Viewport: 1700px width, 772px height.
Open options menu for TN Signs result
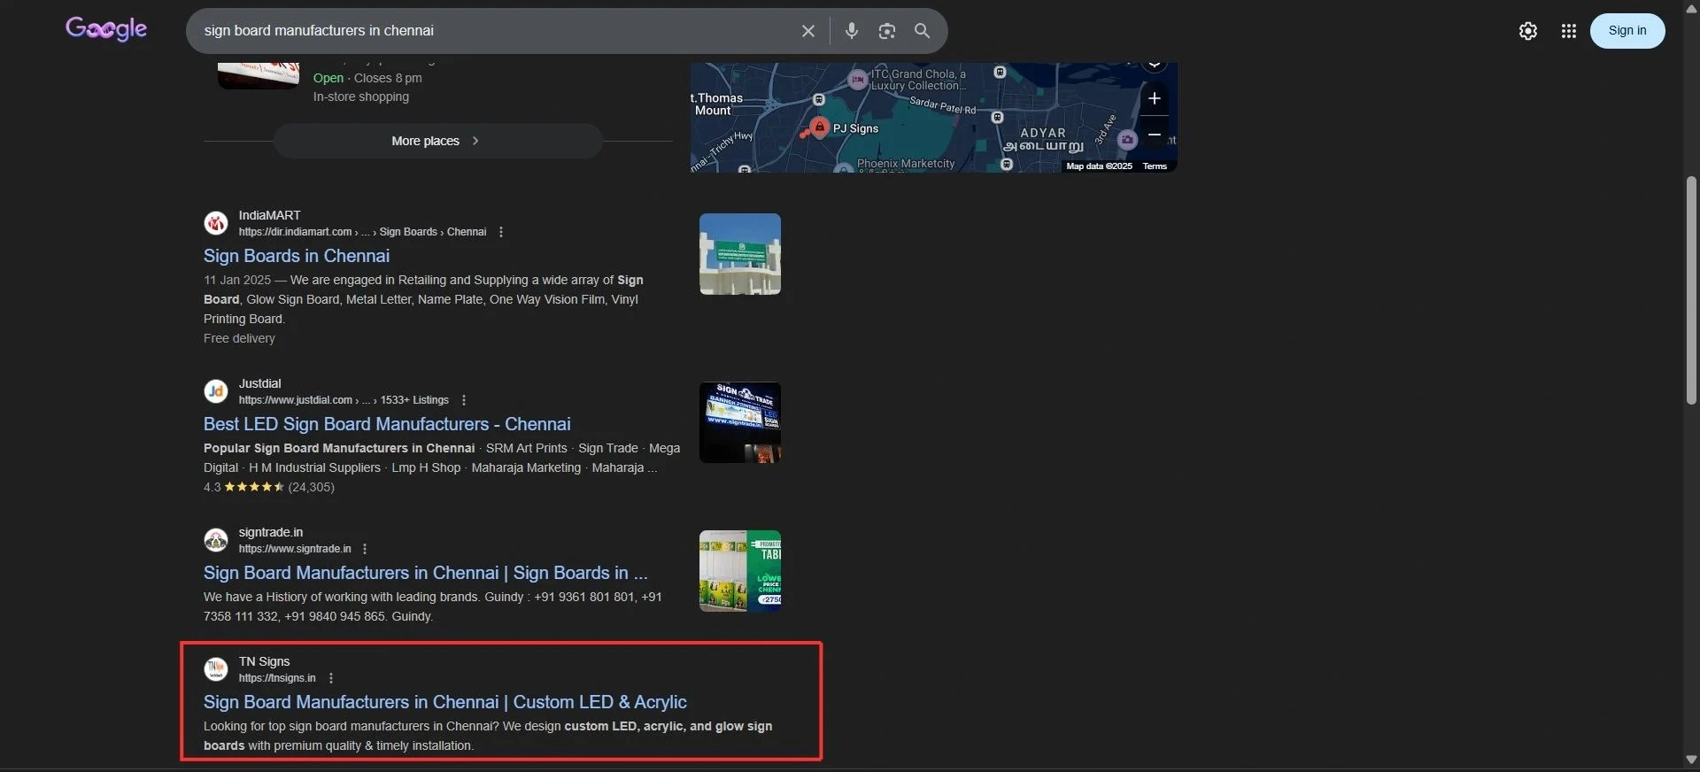click(331, 678)
